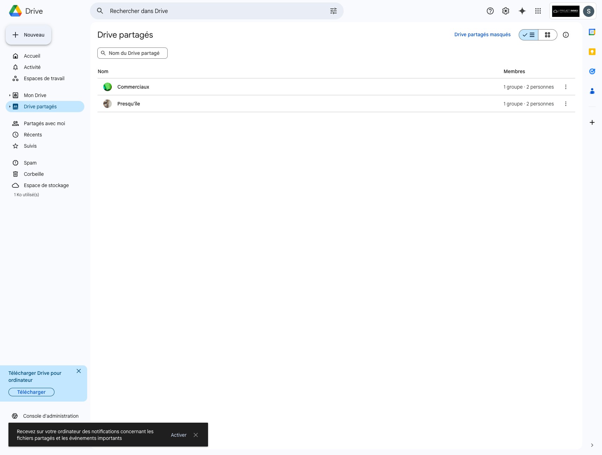Click the help question mark icon
The image size is (602, 455).
click(x=490, y=11)
